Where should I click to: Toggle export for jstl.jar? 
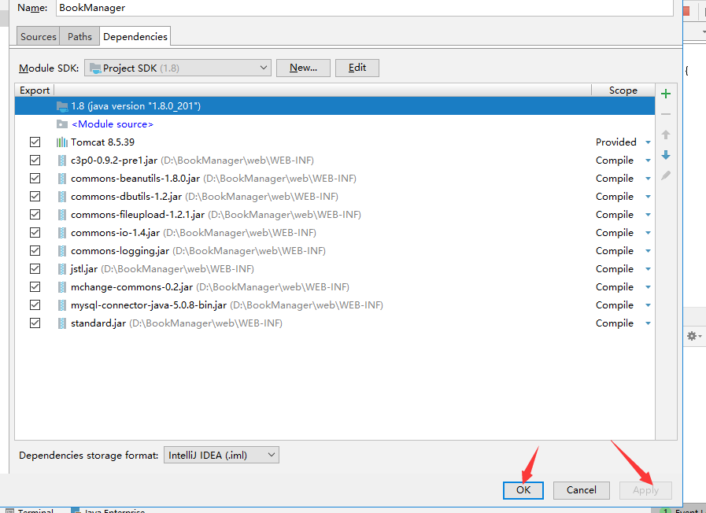click(x=35, y=268)
